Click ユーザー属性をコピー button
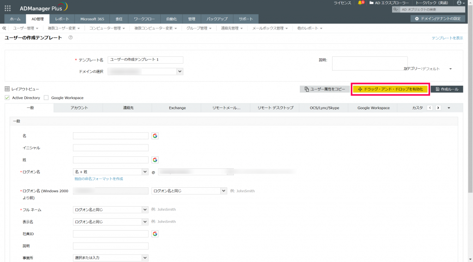Viewport: 473px width, 262px height. click(x=325, y=89)
